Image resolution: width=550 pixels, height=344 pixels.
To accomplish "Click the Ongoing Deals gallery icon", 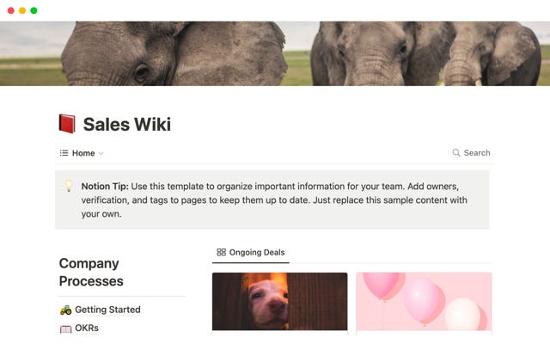I will coord(221,252).
